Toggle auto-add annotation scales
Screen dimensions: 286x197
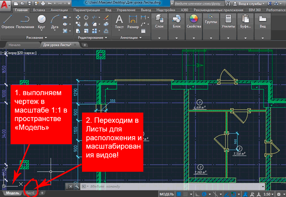pos(252,194)
